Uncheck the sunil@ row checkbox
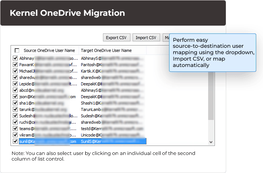Image resolution: width=263 pixels, height=173 pixels. pos(15,141)
